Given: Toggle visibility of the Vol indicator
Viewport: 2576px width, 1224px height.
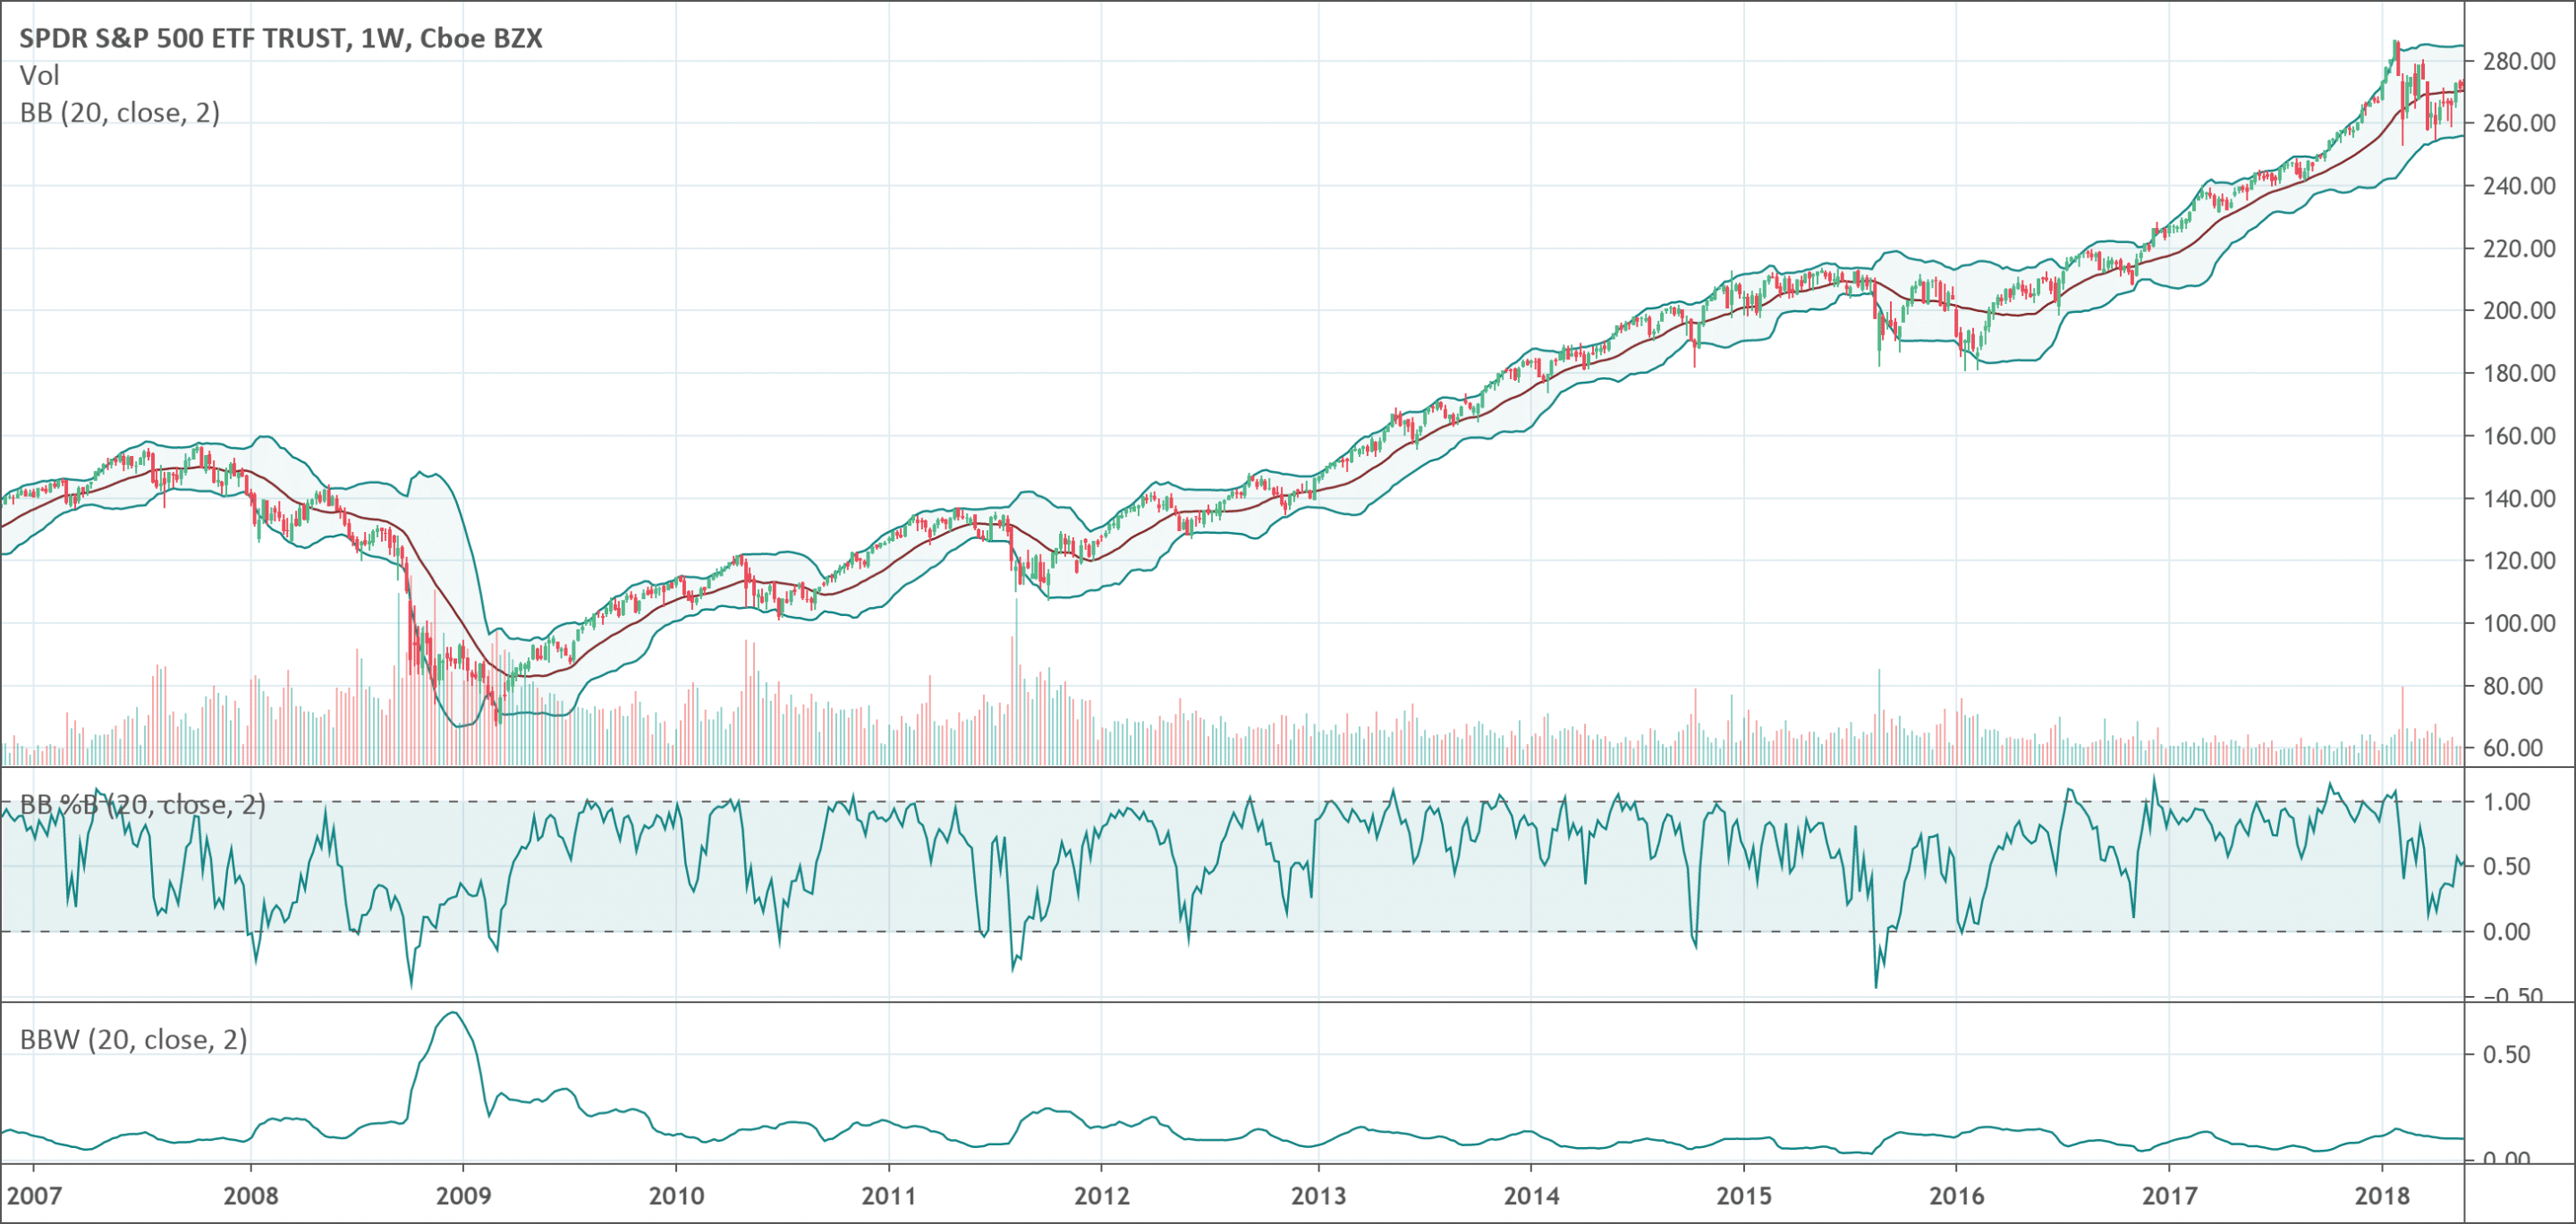Looking at the screenshot, I should 38,76.
